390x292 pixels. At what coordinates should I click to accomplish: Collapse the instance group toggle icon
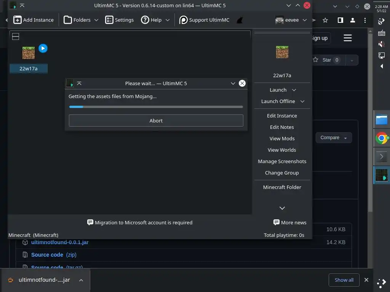(16, 36)
